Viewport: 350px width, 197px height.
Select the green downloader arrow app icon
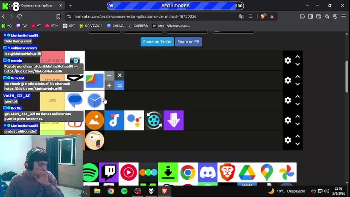pos(168,172)
